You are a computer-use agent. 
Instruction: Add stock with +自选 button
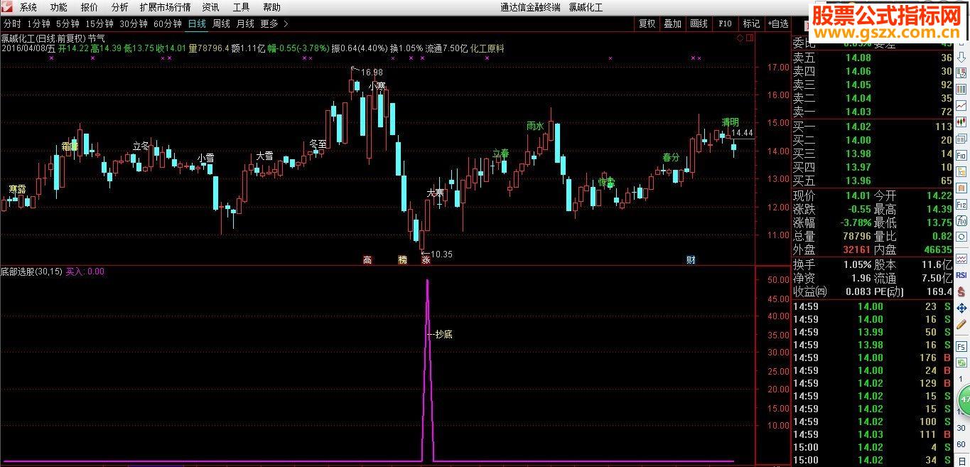pyautogui.click(x=777, y=23)
